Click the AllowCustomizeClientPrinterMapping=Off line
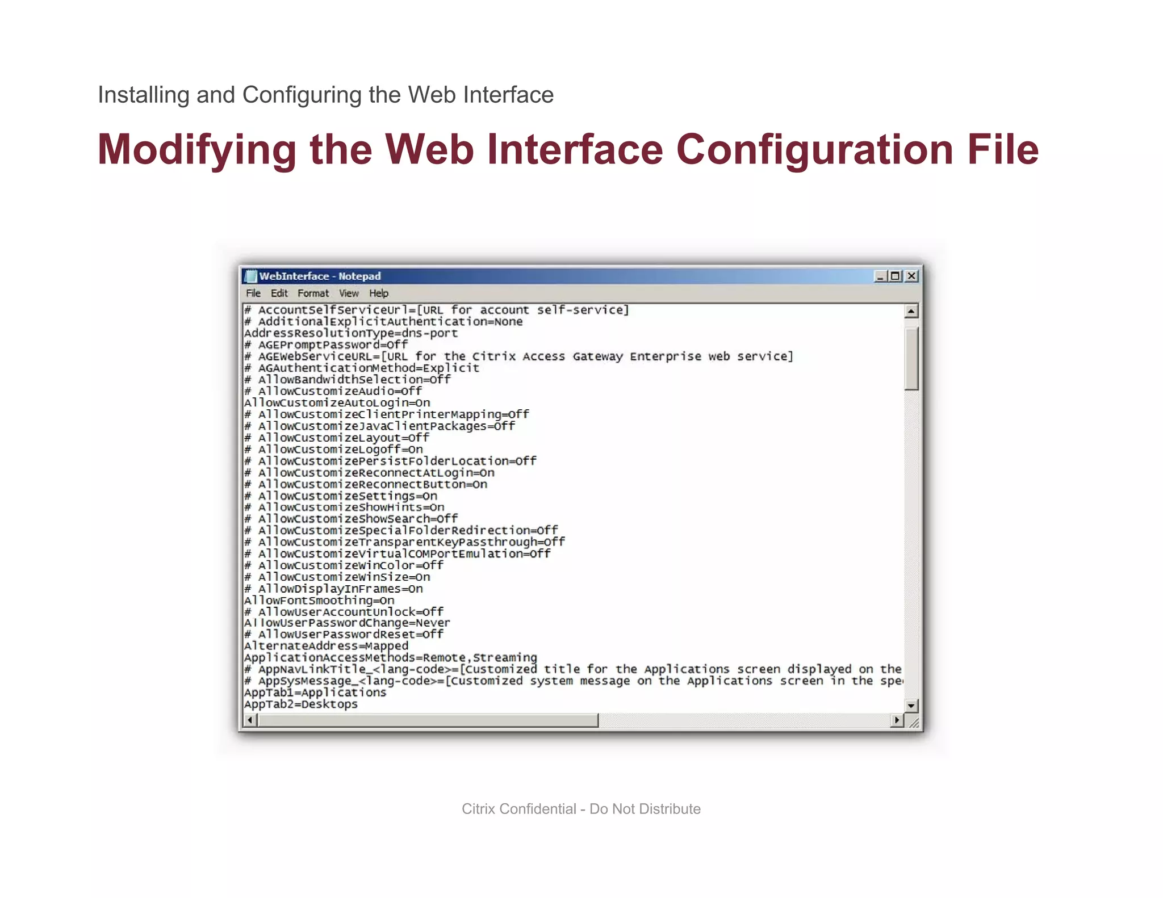This screenshot has width=1163, height=898. (387, 414)
